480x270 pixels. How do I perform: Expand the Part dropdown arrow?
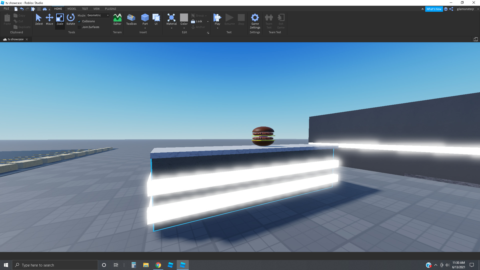tap(145, 28)
